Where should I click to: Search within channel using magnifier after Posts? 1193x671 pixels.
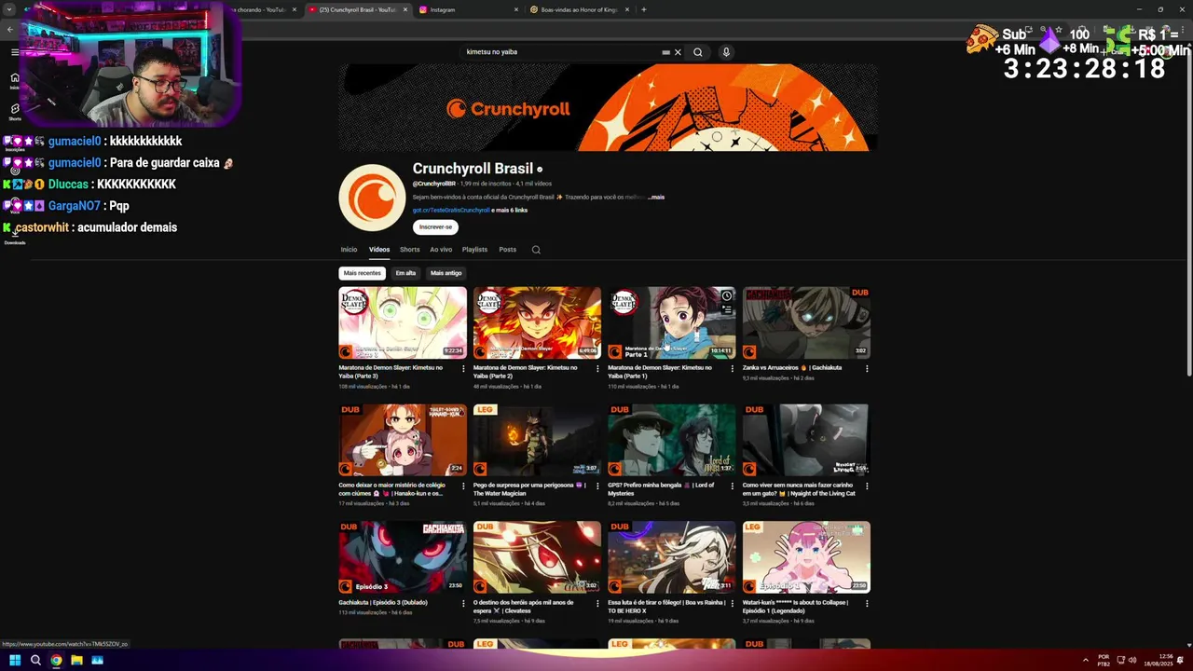click(536, 250)
